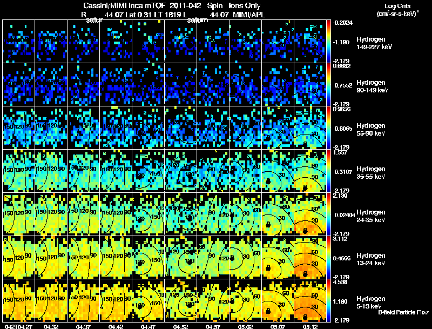Viewport: 432px width, 329px height.
Task: Click the 'B-field Particle Flow' caption
Action: tap(403, 312)
